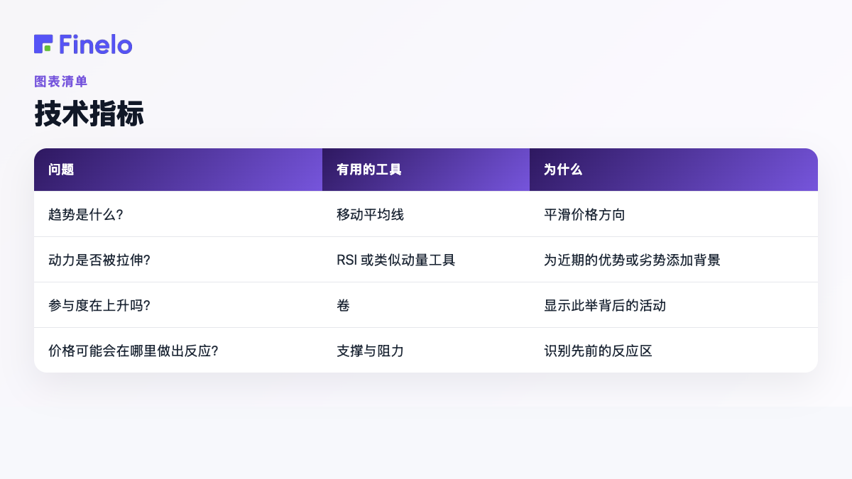852x479 pixels.
Task: Select the cell 支撑与阻力
Action: pyautogui.click(x=426, y=351)
